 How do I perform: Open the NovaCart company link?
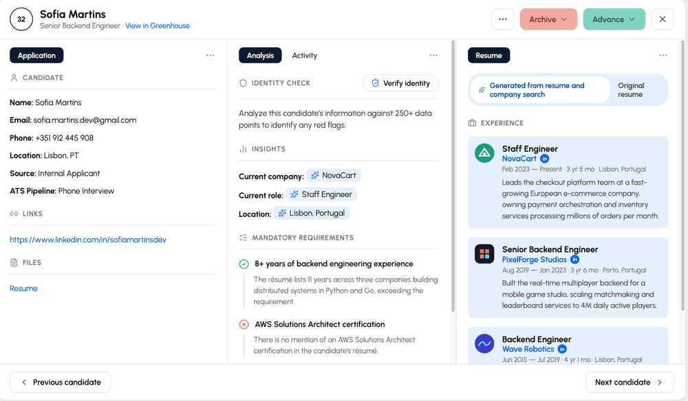pyautogui.click(x=519, y=159)
